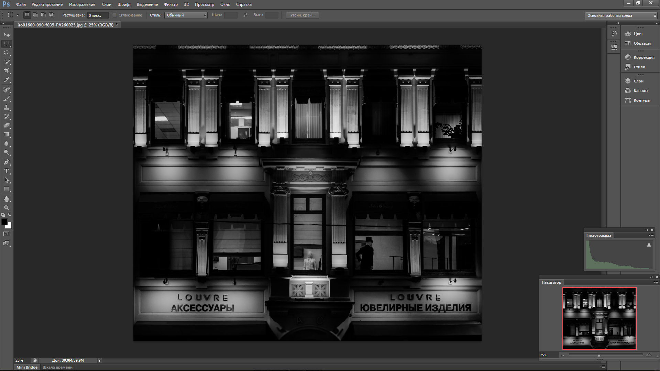This screenshot has height=371, width=660.
Task: Select the Clone Stamp tool
Action: (x=7, y=108)
